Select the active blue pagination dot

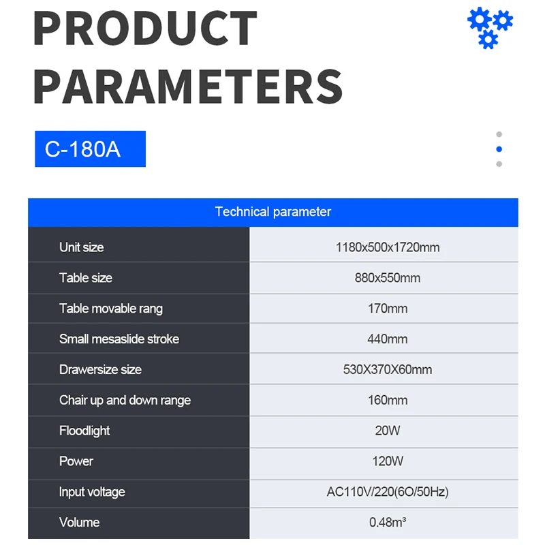499,149
